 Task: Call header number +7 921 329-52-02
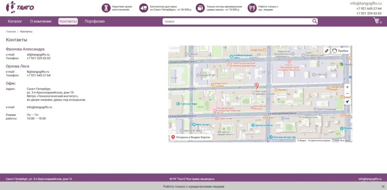point(369,14)
